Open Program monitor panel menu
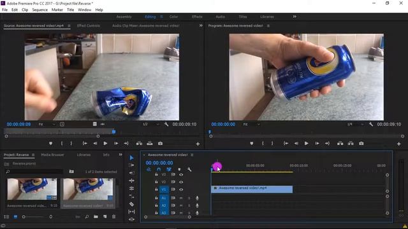 [x=268, y=25]
